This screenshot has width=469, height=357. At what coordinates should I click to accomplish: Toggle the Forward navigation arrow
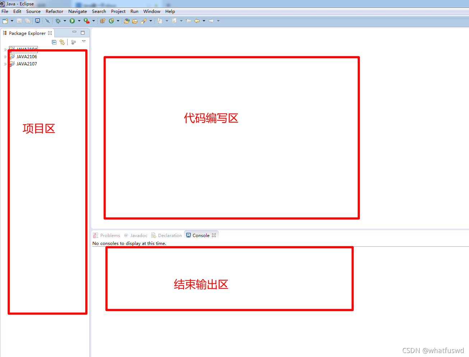tap(212, 20)
